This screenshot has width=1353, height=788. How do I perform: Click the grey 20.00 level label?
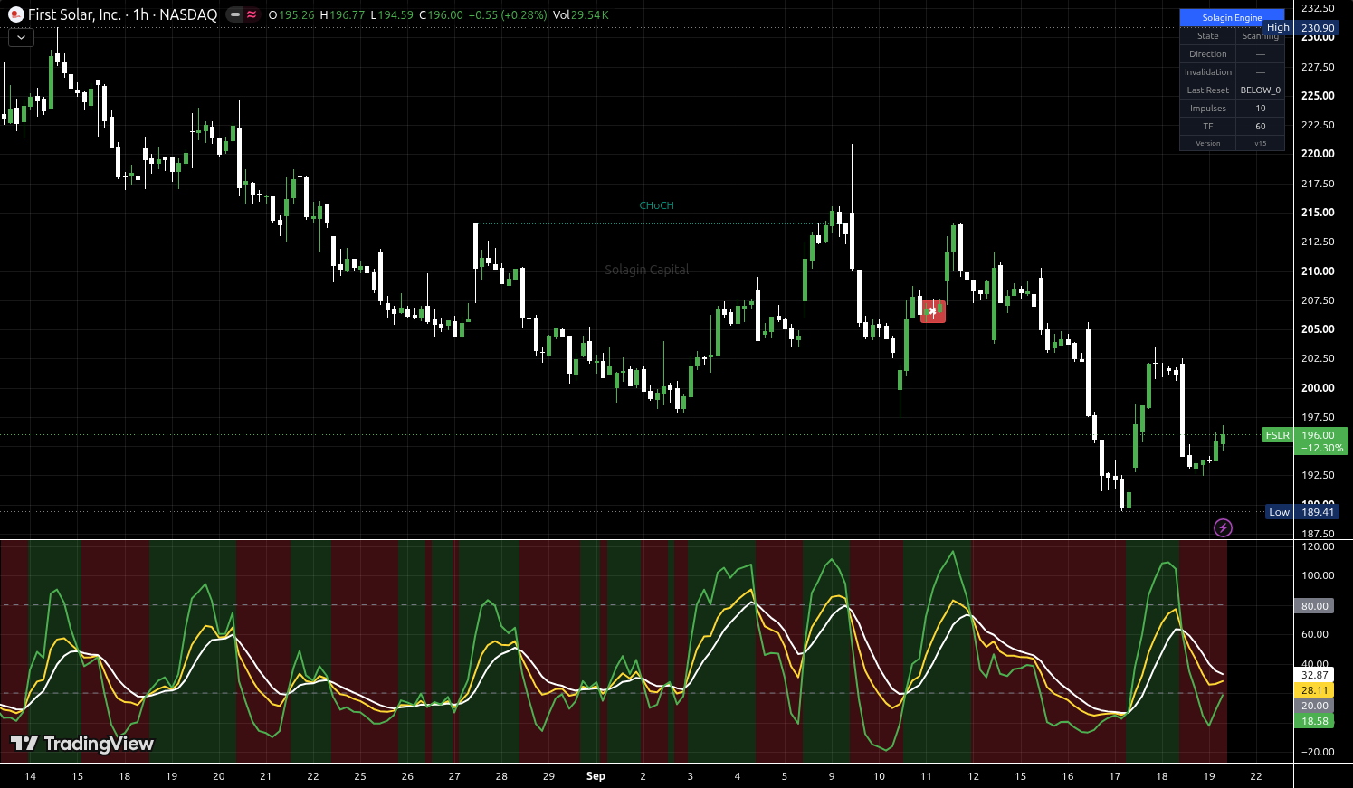pos(1314,706)
